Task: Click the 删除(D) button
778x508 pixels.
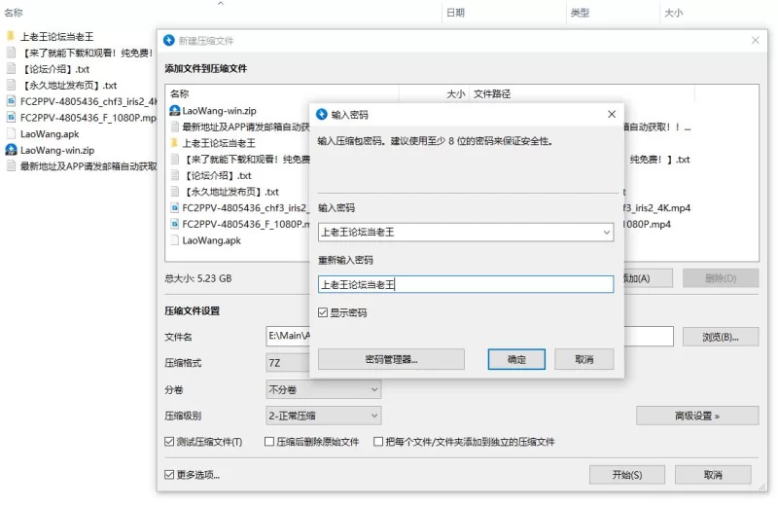Action: pos(721,278)
